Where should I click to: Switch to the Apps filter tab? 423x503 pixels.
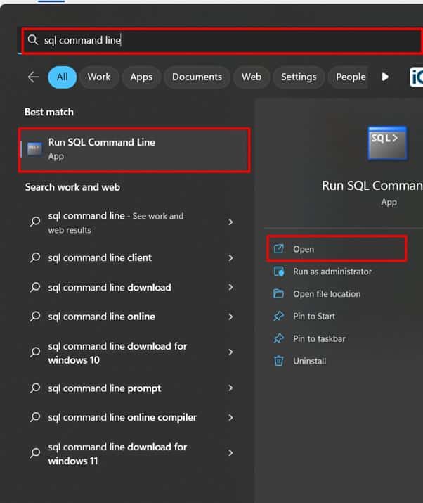coord(141,77)
